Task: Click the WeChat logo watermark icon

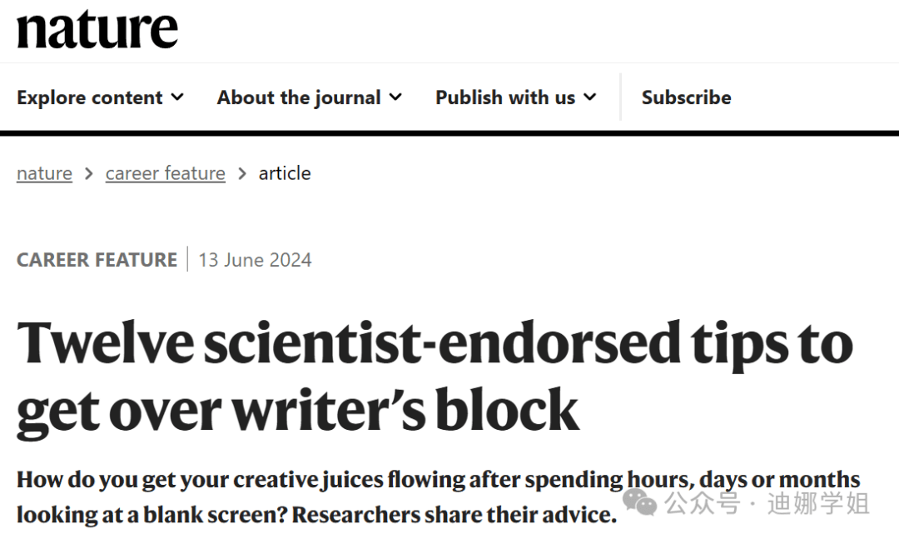Action: pos(640,503)
